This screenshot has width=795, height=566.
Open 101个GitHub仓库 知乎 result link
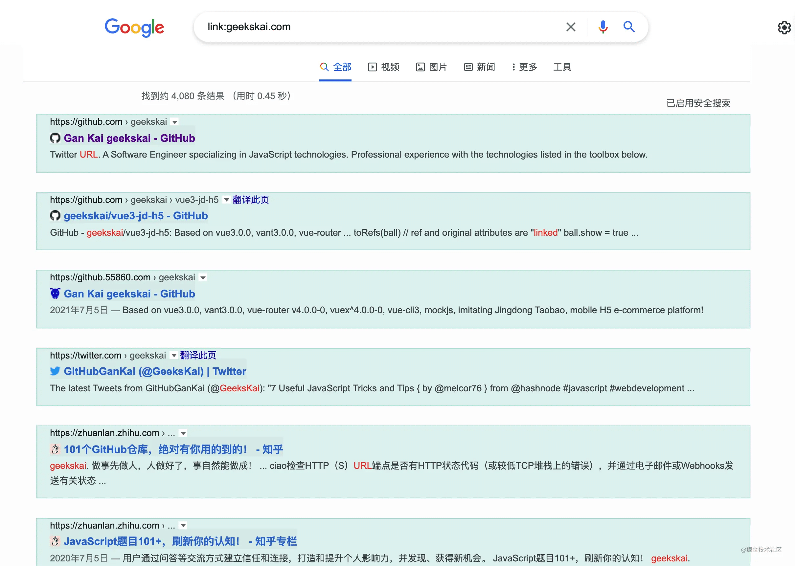tap(173, 449)
